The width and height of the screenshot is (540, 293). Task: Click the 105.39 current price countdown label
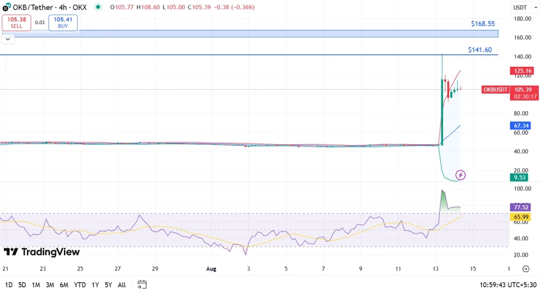pyautogui.click(x=524, y=93)
